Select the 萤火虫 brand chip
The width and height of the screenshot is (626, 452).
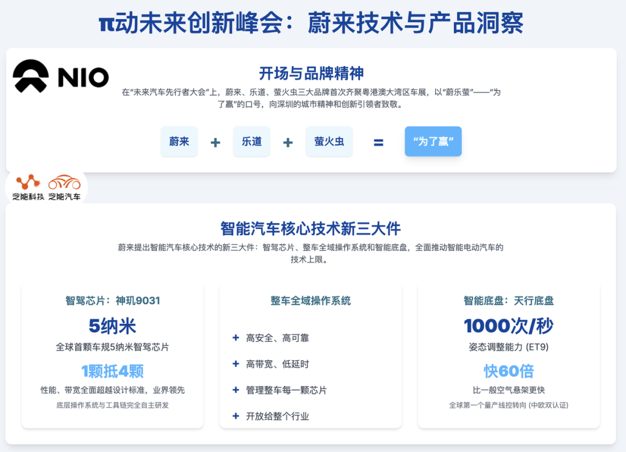coord(329,141)
